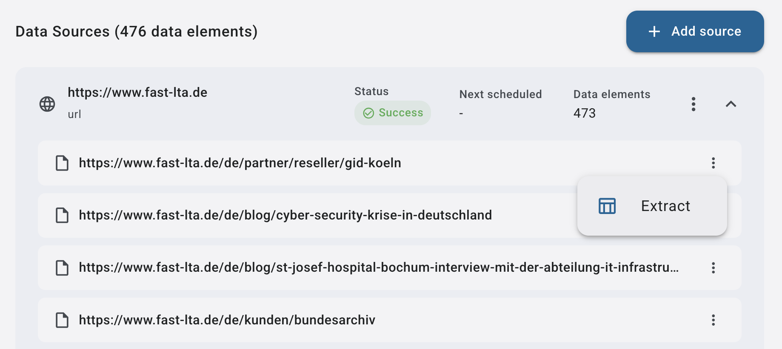Click the gid-koeln page document icon
Image resolution: width=782 pixels, height=349 pixels.
(62, 163)
